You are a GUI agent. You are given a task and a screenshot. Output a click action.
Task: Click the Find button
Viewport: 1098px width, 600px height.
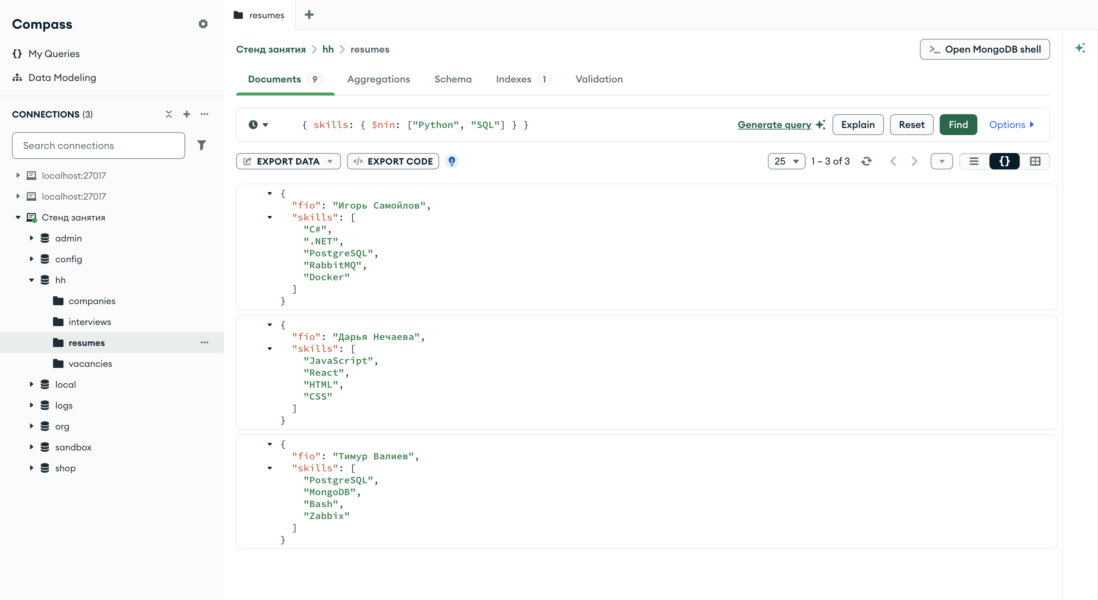[958, 125]
